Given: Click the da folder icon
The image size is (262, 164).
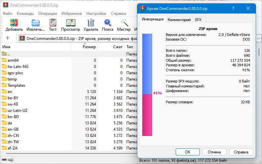Looking at the screenshot, I should pyautogui.click(x=4, y=123).
